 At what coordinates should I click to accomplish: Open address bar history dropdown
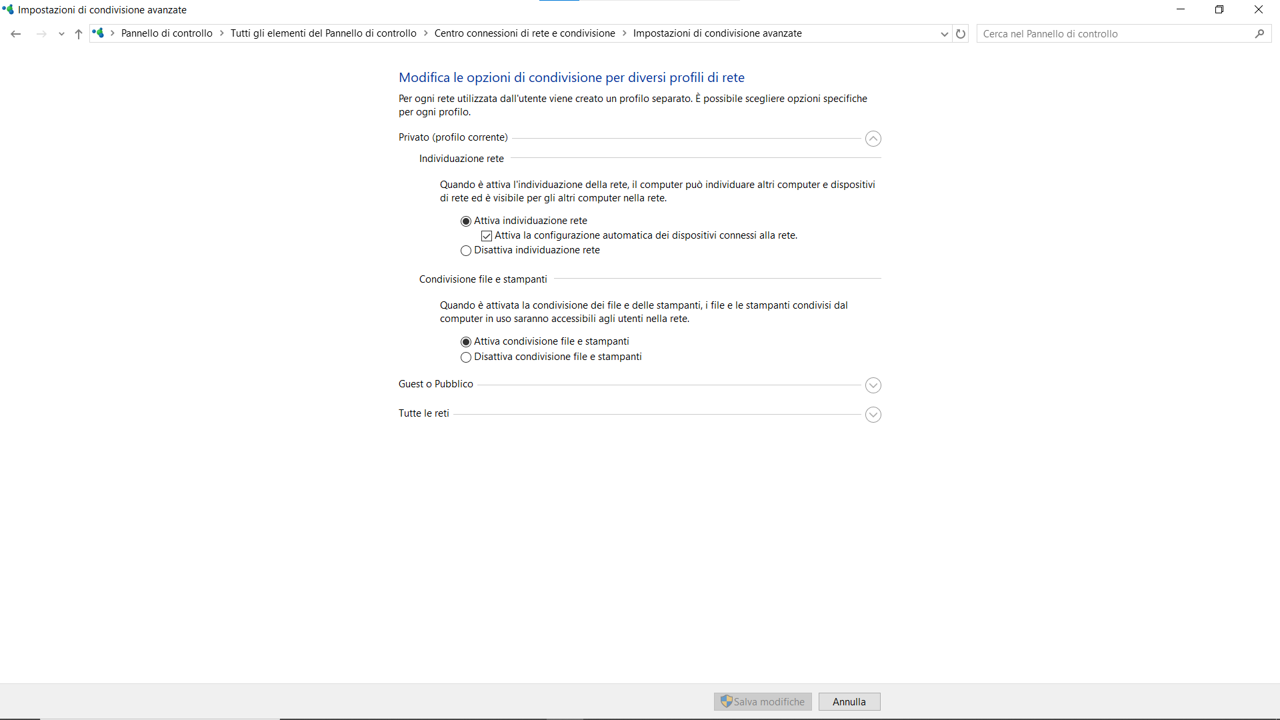(x=945, y=34)
